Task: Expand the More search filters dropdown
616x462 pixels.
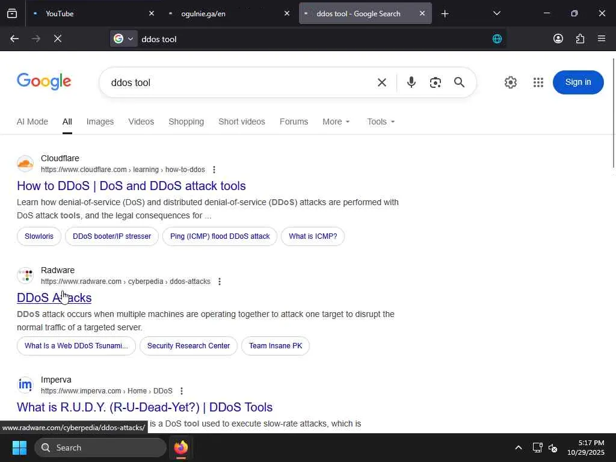Action: click(x=336, y=122)
